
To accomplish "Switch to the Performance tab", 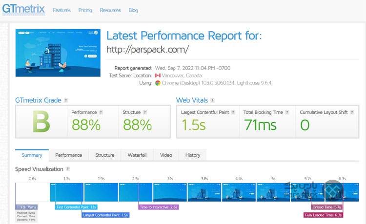I will pyautogui.click(x=69, y=155).
